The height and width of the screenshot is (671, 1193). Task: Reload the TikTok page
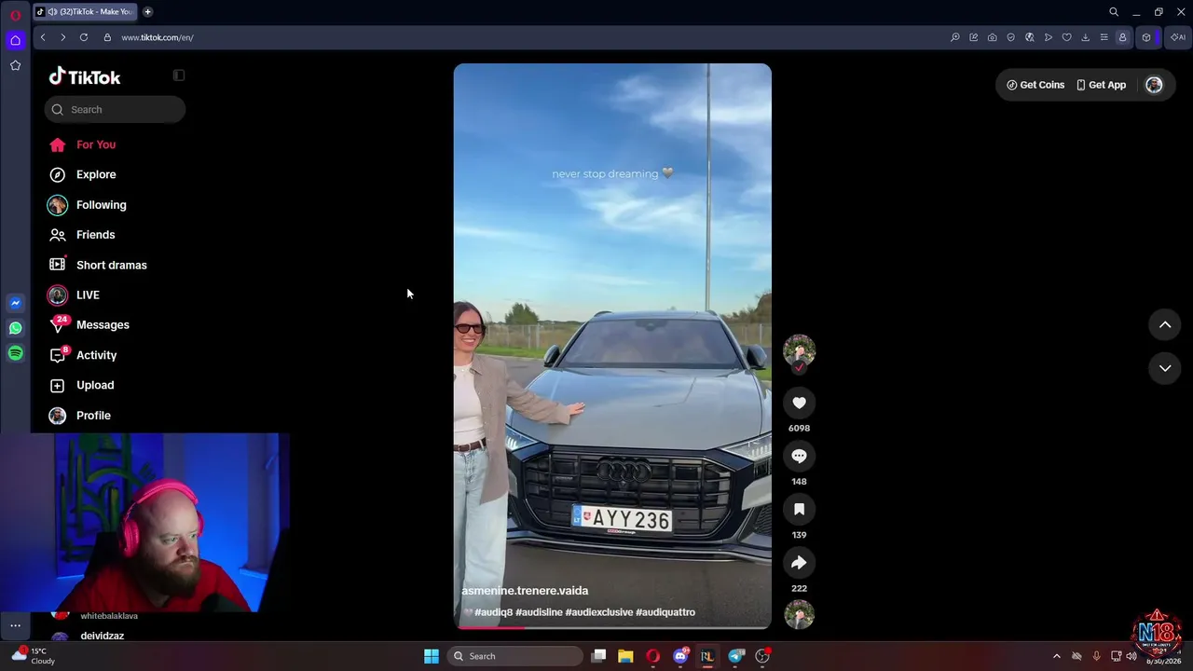84,37
